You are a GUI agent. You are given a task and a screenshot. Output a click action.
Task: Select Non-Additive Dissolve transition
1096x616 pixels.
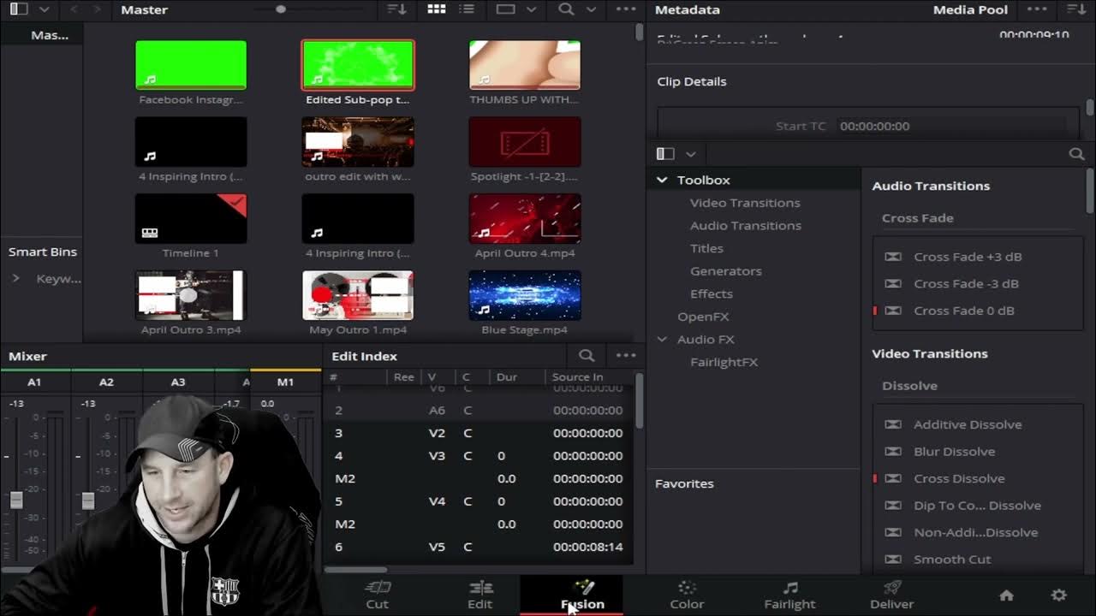[x=978, y=532]
